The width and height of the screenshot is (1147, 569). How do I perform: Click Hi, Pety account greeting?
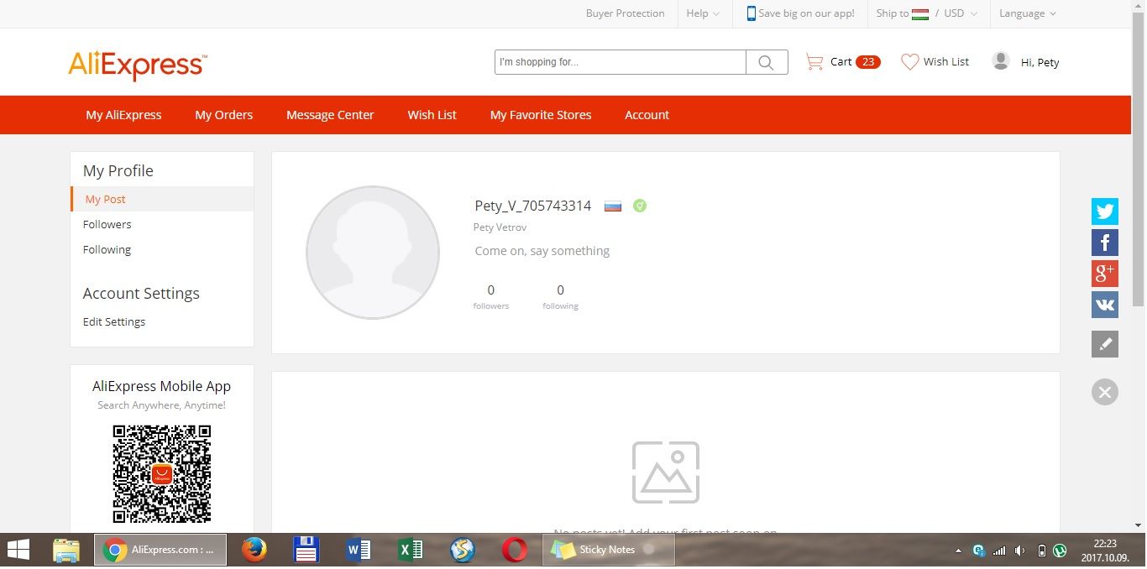tap(1040, 62)
